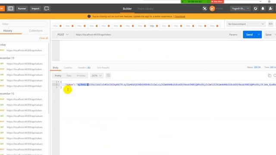276x155 pixels.
Task: Click the request URL field
Action: point(150,34)
